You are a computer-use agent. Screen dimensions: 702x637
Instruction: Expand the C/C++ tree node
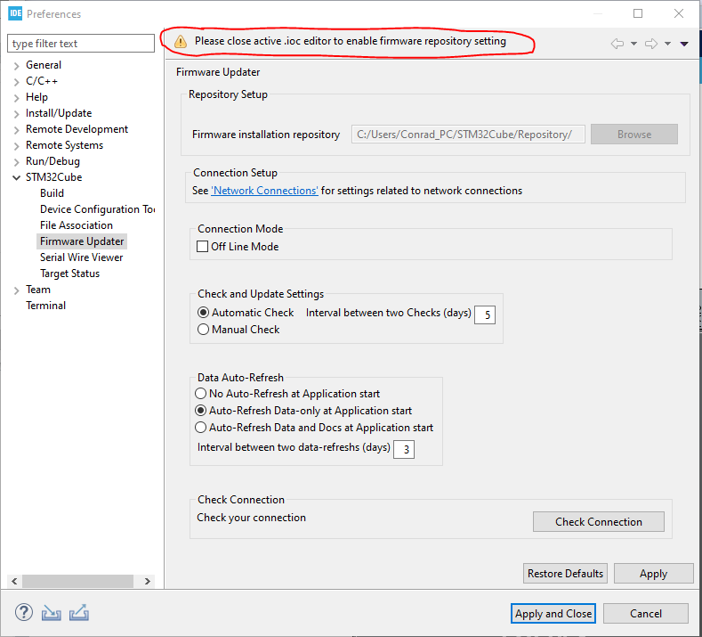(17, 82)
